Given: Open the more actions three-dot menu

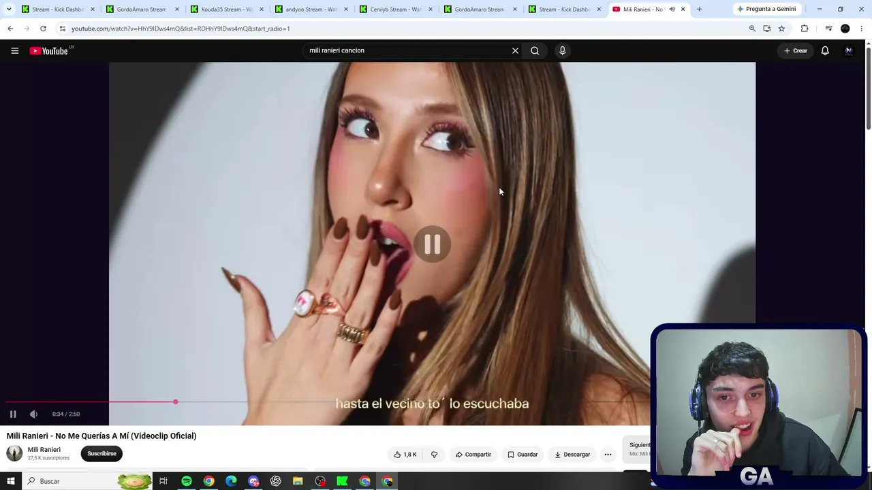Looking at the screenshot, I should 608,455.
